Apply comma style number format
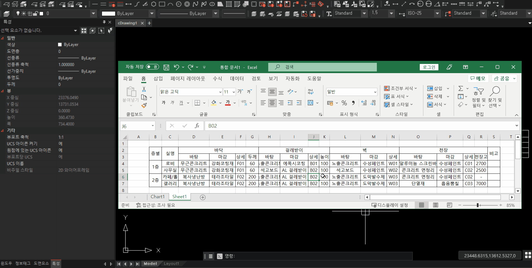The width and height of the screenshot is (532, 268). 353,103
